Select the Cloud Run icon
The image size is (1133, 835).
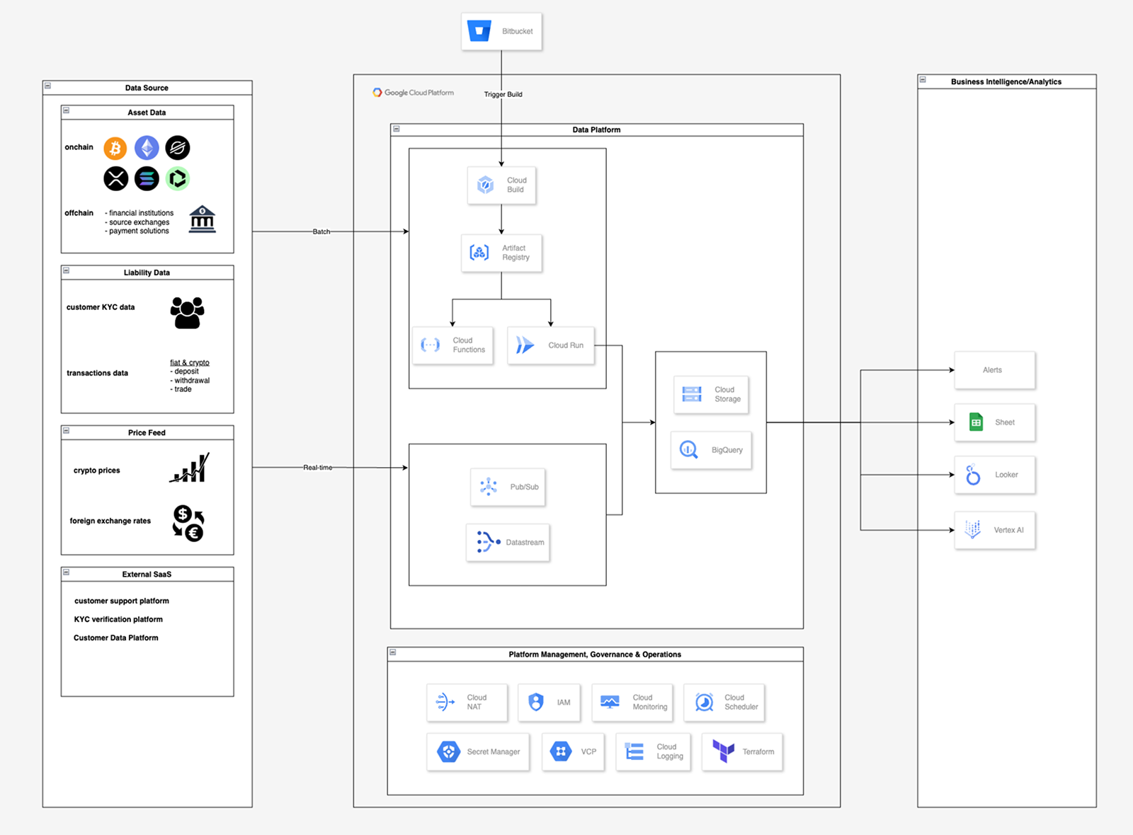coord(526,345)
